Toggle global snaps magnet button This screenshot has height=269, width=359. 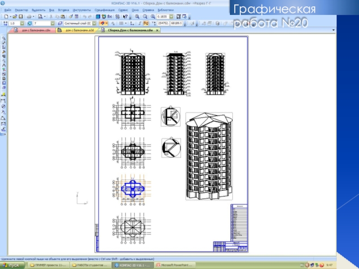click(102, 23)
